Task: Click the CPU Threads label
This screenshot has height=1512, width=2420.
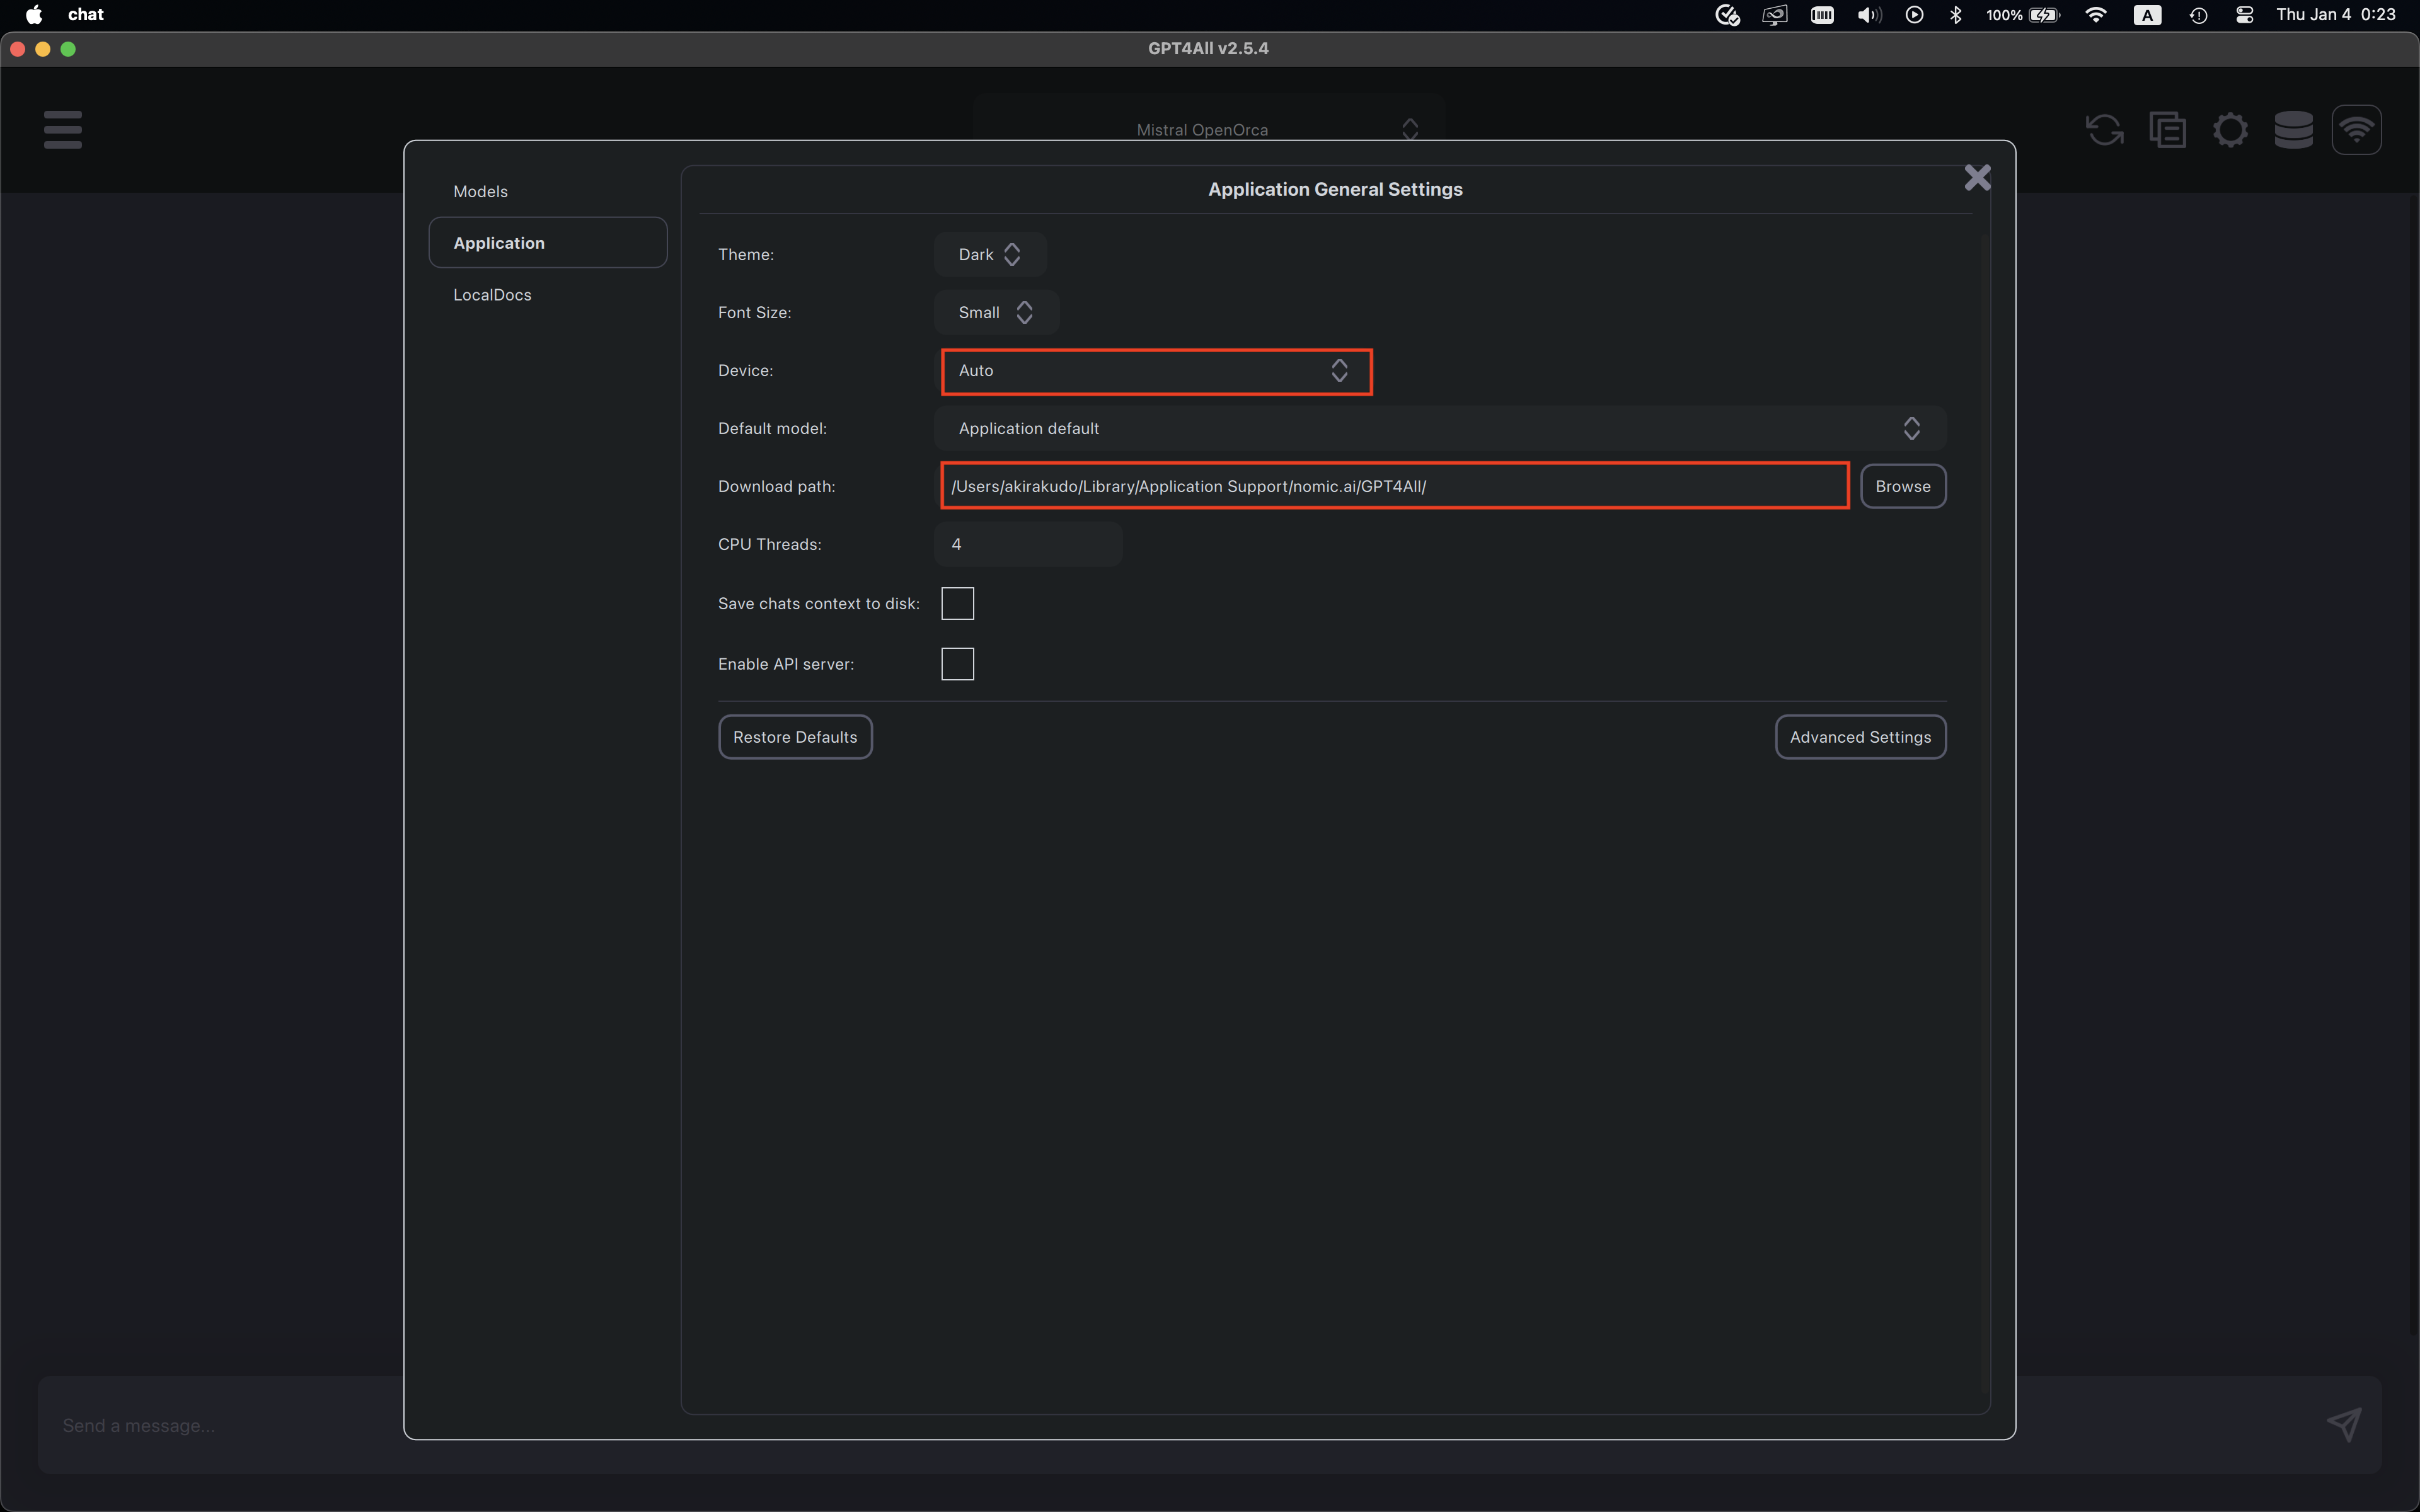Action: [769, 544]
